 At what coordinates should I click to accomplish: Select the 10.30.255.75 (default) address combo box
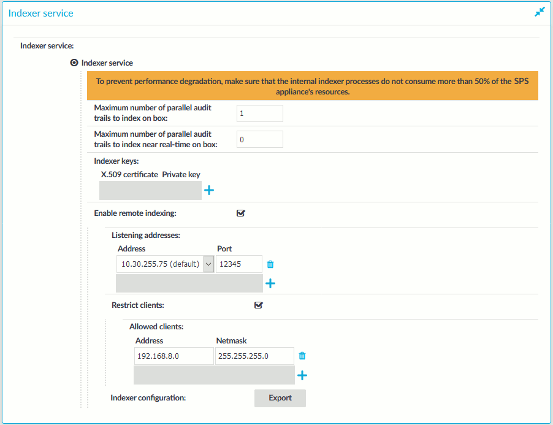pyautogui.click(x=165, y=264)
